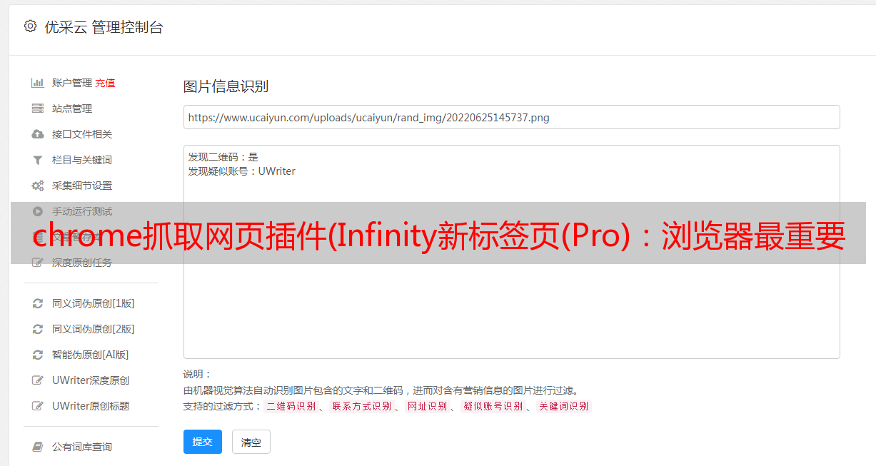This screenshot has width=876, height=466.
Task: Click the 关键词识别 filter tag
Action: (x=564, y=406)
